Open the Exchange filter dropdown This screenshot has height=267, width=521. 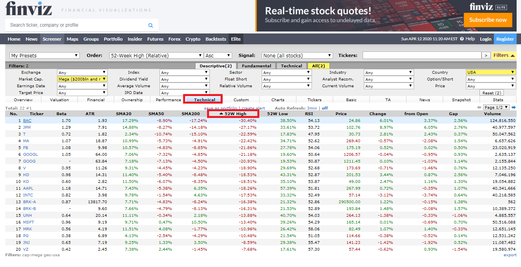pos(82,73)
